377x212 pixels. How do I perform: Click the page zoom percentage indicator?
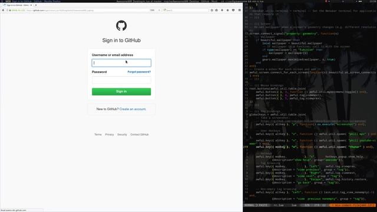[152, 11]
